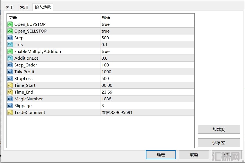
Task: Click the 变量 column header
Action: point(13,18)
